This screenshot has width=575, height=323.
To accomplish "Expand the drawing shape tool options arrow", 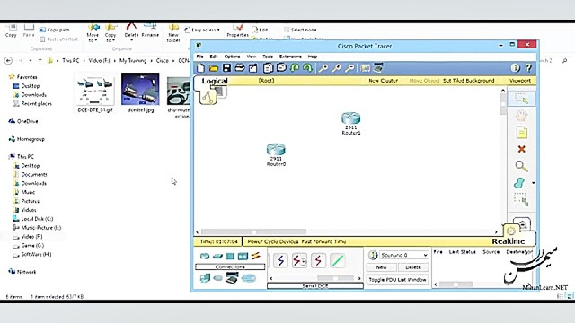I will [533, 183].
